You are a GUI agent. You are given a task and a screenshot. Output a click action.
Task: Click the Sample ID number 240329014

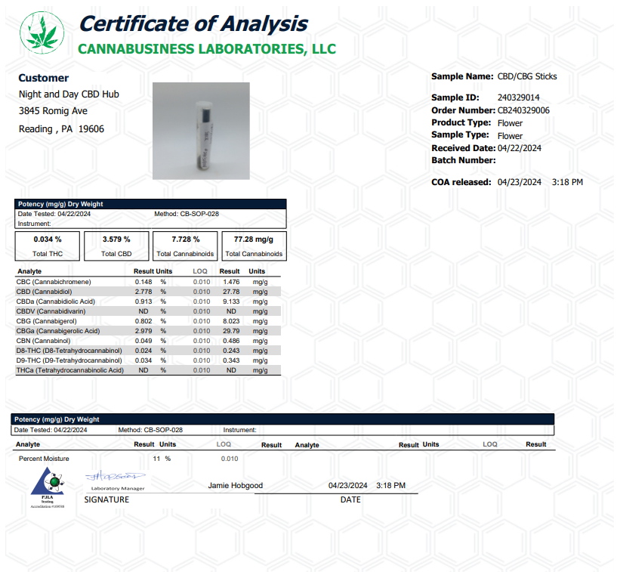coord(518,98)
